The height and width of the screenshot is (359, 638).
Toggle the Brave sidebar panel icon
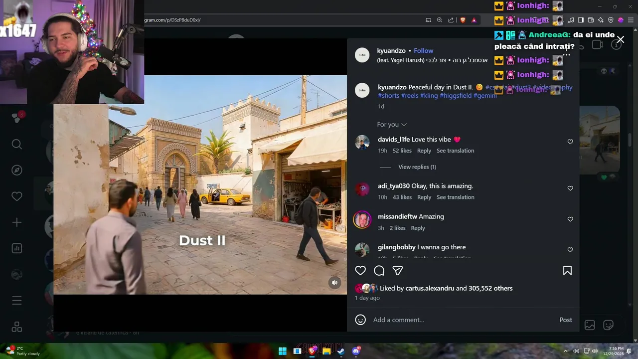click(x=581, y=20)
